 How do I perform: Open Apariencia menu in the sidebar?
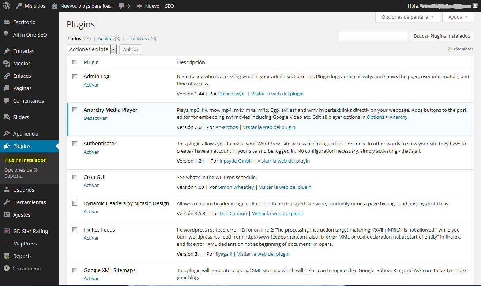[x=26, y=134]
